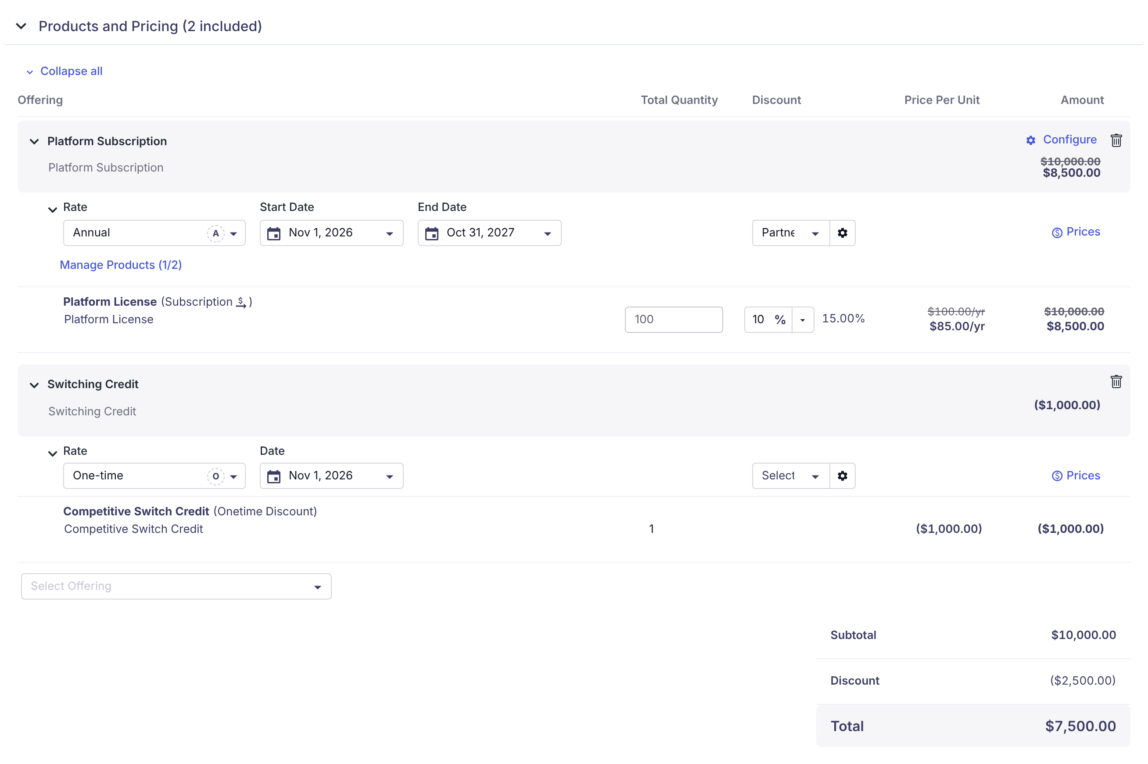This screenshot has width=1148, height=764.
Task: Click the Subtotal $10,000.00 value
Action: (x=1083, y=635)
